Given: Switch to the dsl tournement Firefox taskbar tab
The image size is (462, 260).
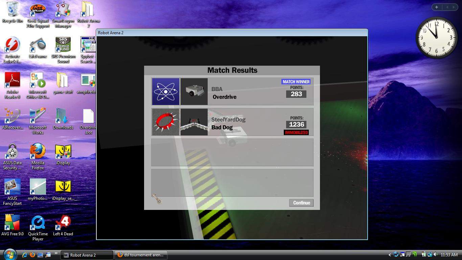Looking at the screenshot, I should pyautogui.click(x=140, y=255).
